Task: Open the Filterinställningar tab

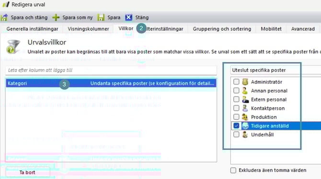Action: click(165, 29)
